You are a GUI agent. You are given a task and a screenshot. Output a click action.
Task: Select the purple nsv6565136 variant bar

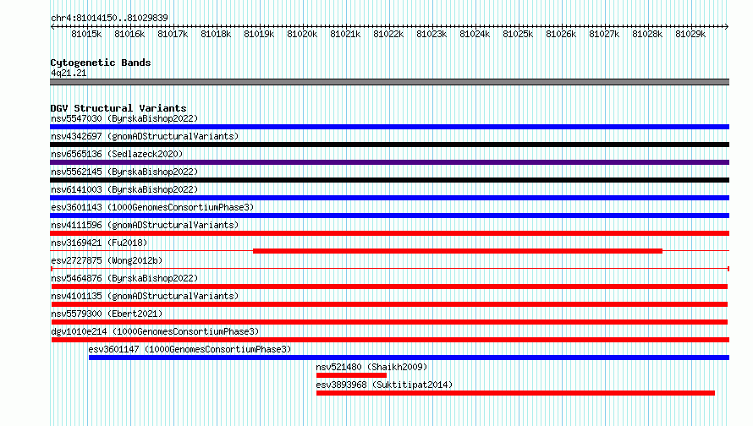389,162
